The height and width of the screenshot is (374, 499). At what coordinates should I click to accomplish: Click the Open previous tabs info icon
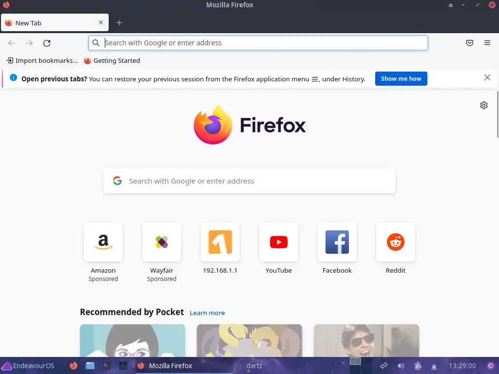click(13, 77)
